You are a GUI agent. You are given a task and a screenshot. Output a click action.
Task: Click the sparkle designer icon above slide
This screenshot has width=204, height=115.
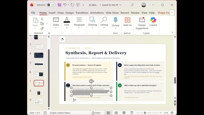click(x=62, y=39)
